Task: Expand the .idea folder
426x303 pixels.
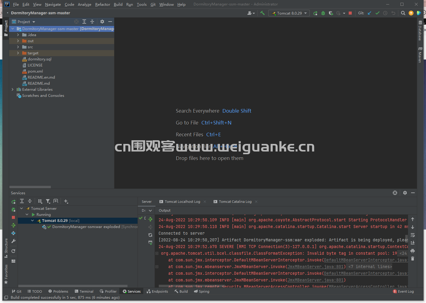Action: click(x=18, y=35)
